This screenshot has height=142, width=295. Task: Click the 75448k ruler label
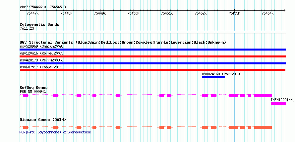click(66, 13)
